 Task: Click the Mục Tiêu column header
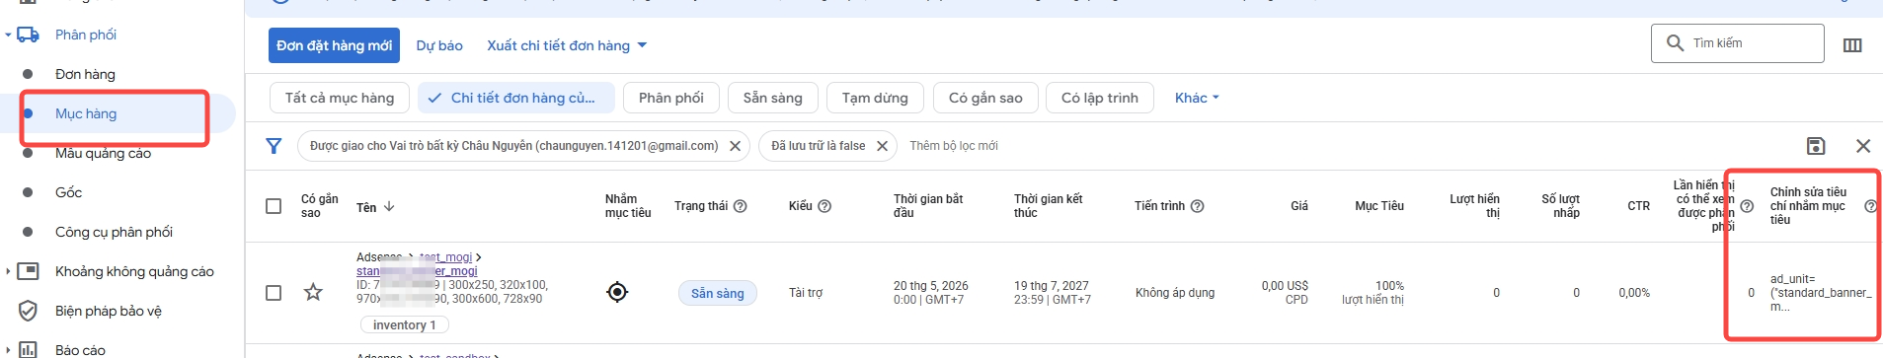(1379, 206)
